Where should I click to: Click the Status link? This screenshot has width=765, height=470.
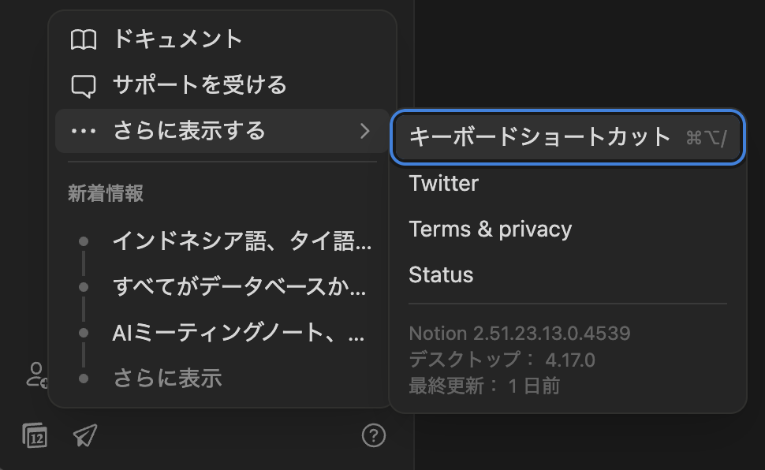[441, 274]
